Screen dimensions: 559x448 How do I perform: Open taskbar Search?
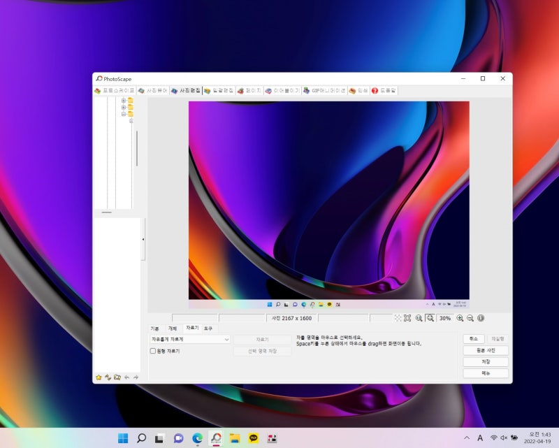pyautogui.click(x=142, y=438)
